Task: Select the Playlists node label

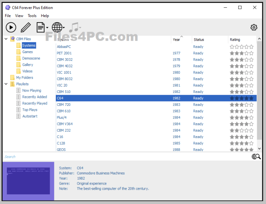Action: click(x=22, y=84)
